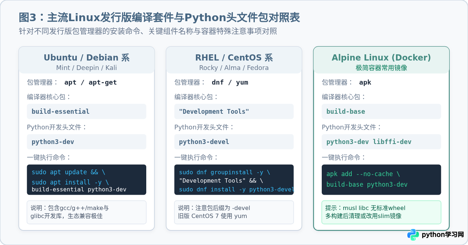This screenshot has height=245, width=468.
Task: Click the python学习网 site name text
Action: (443, 235)
